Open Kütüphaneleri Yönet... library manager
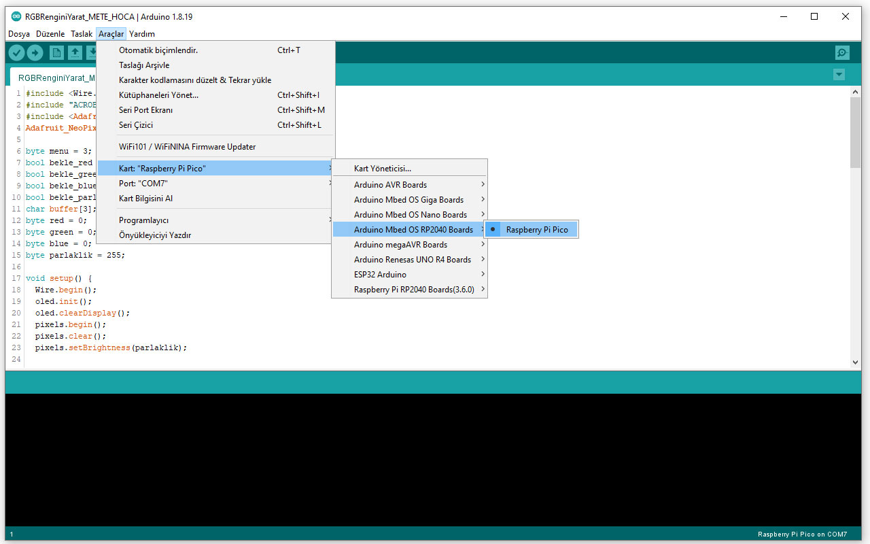Viewport: 870px width, 544px height. click(215, 95)
